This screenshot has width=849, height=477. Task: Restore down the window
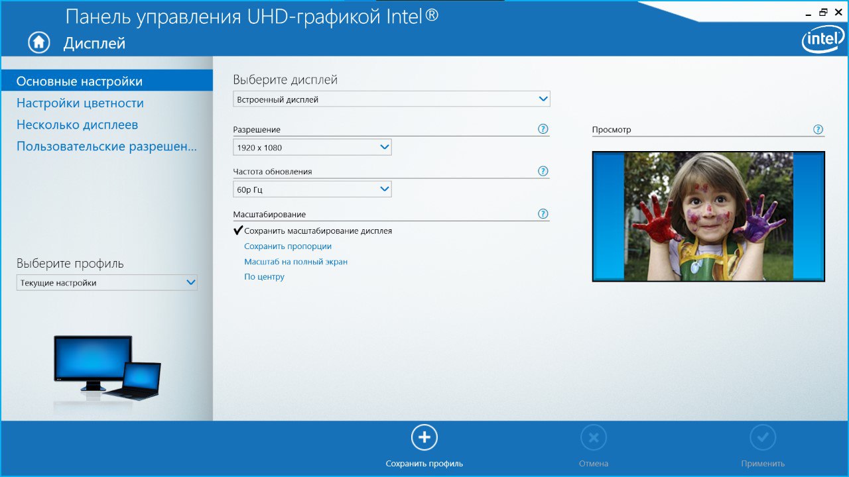click(823, 12)
